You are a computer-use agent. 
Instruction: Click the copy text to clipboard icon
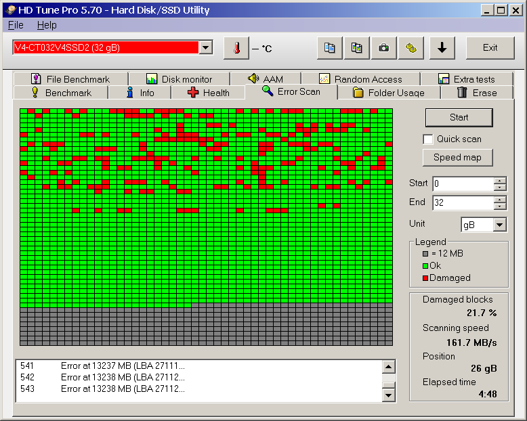[330, 48]
